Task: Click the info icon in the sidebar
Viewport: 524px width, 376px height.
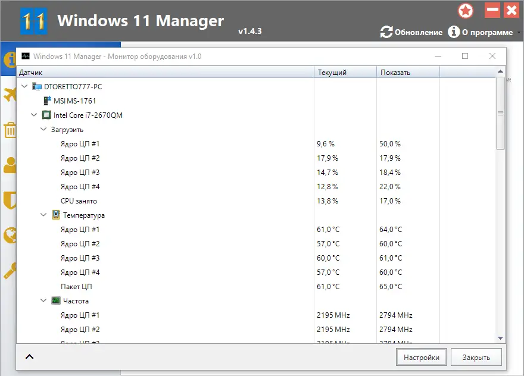Action: pyautogui.click(x=8, y=59)
